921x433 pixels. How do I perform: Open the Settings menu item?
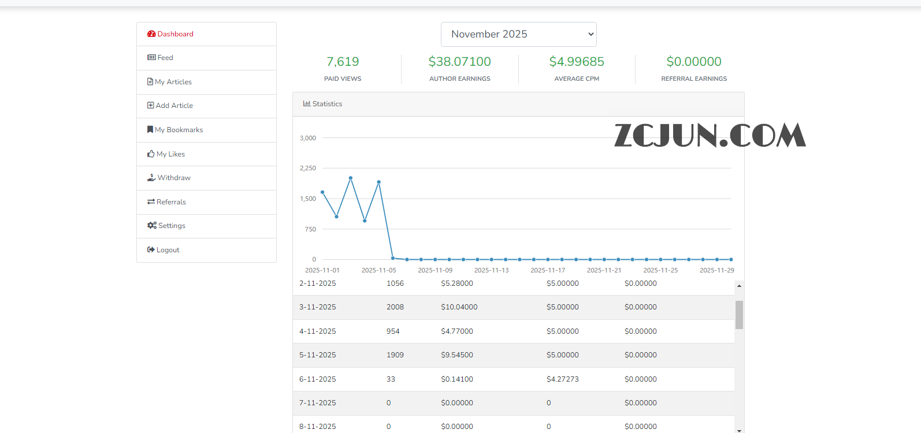[x=172, y=226]
